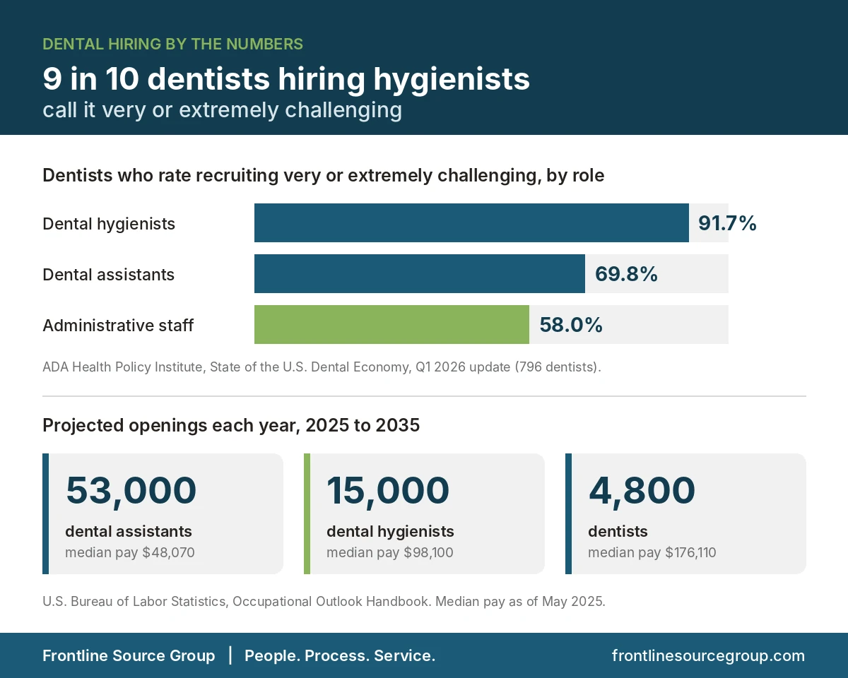Image resolution: width=848 pixels, height=678 pixels.
Task: Click the subtitle 'call it very or extremely challenging'
Action: point(222,110)
